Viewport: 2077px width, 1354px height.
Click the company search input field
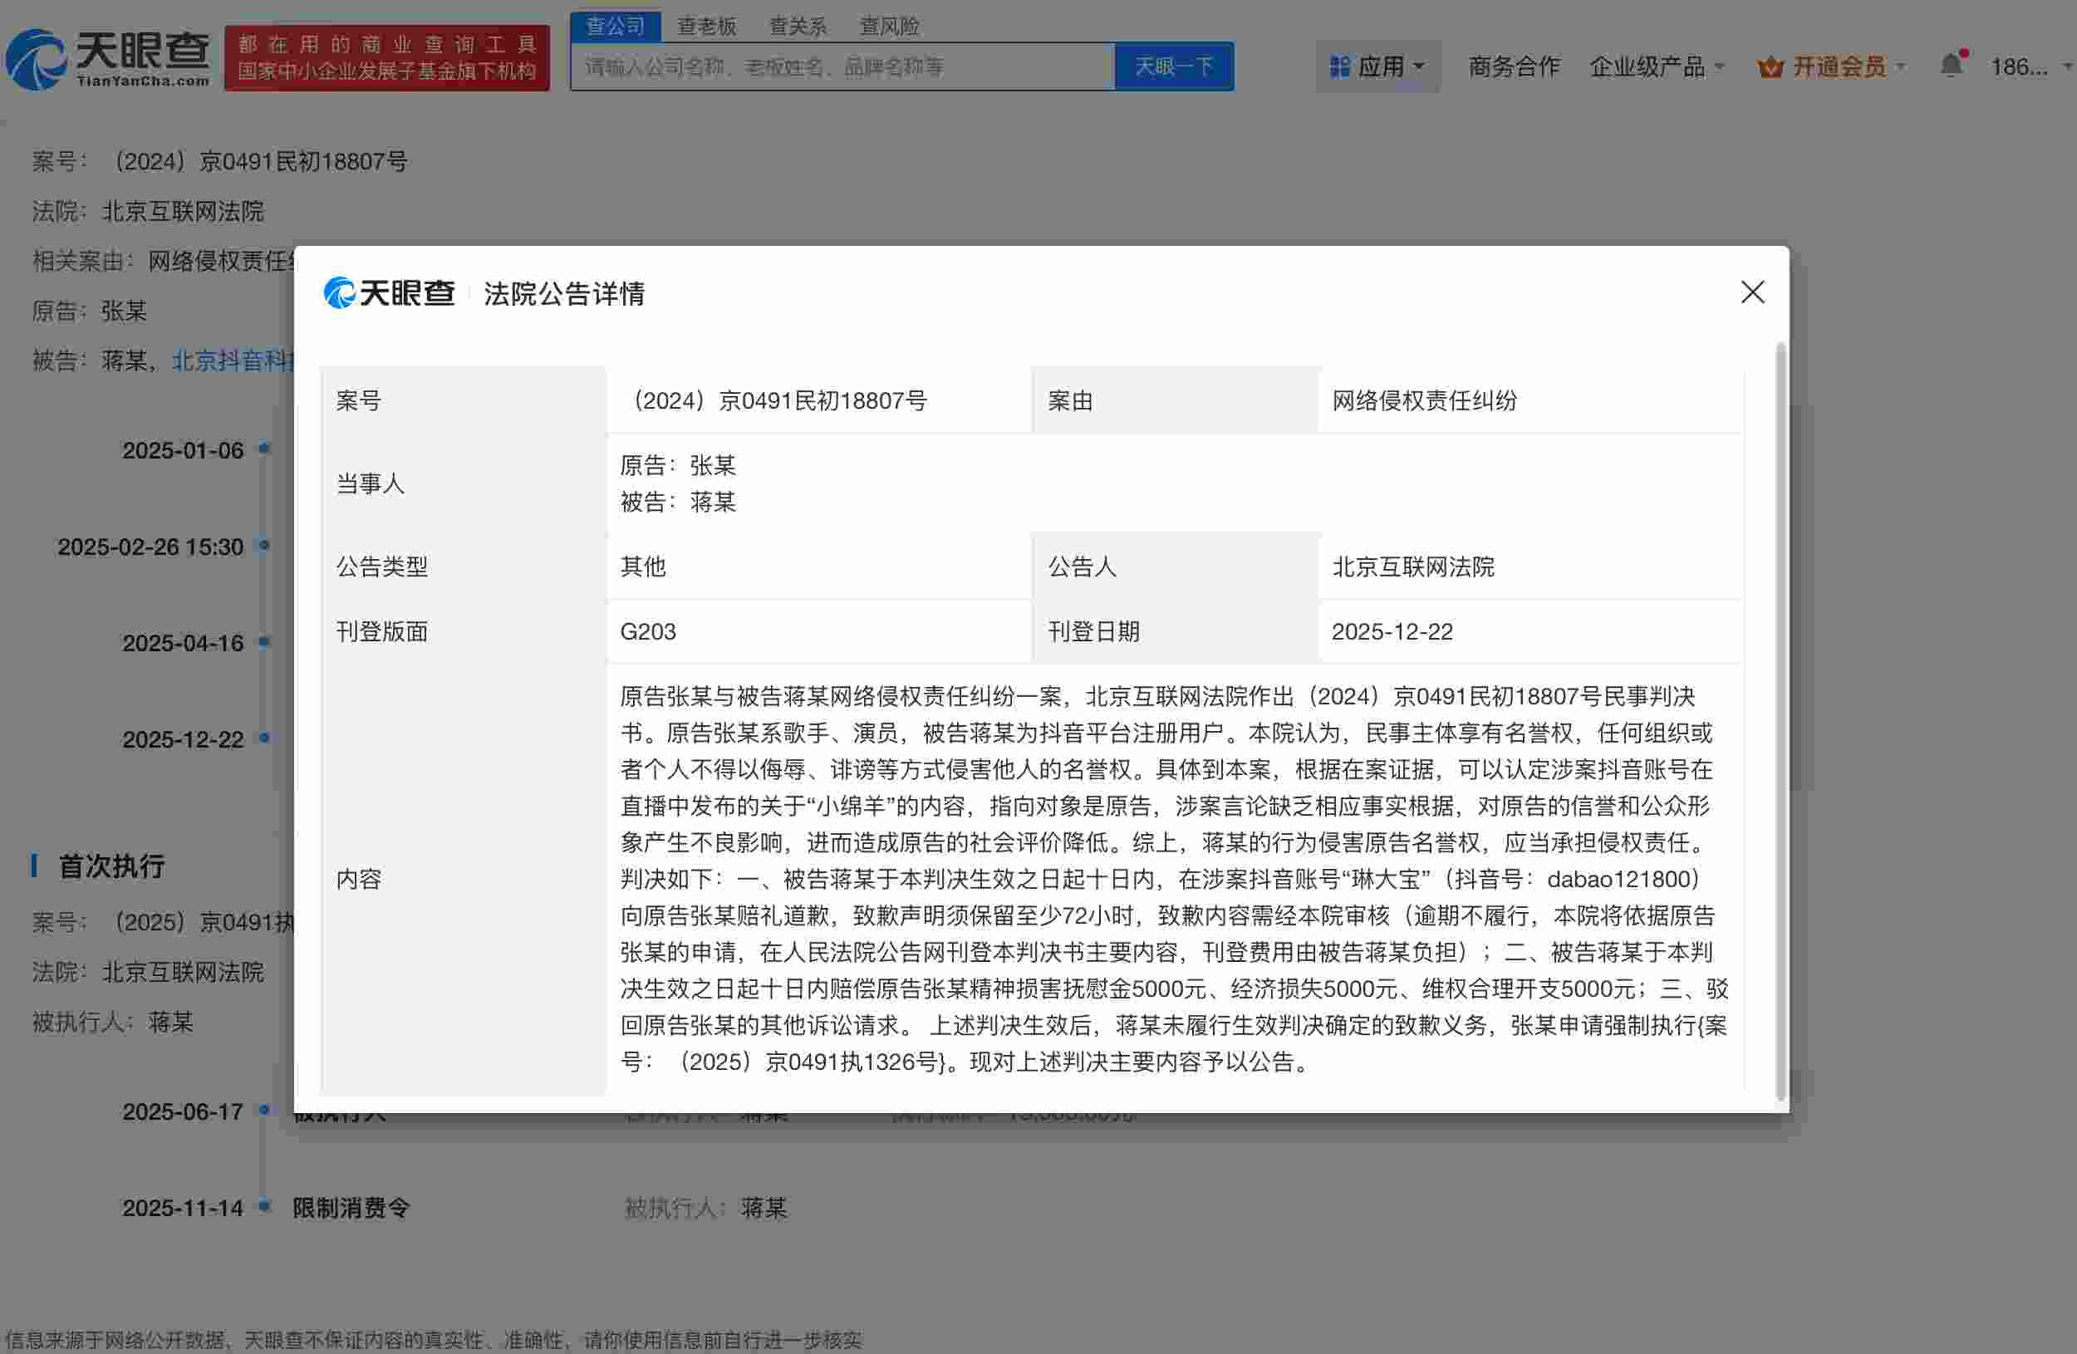coord(837,66)
